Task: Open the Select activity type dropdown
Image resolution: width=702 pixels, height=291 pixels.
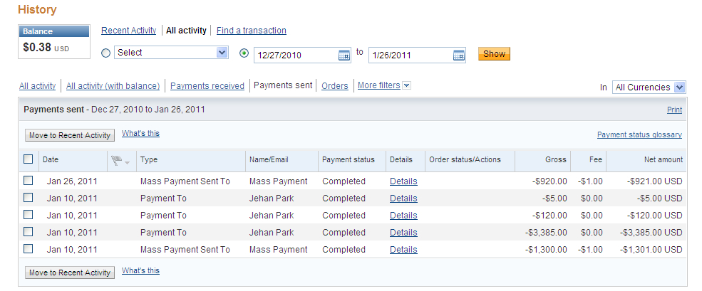Action: point(171,53)
